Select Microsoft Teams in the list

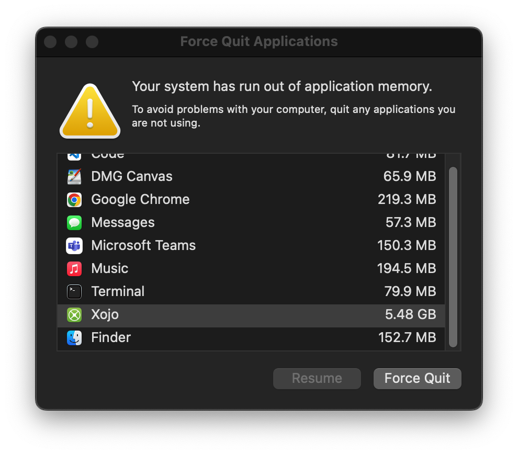pyautogui.click(x=251, y=246)
